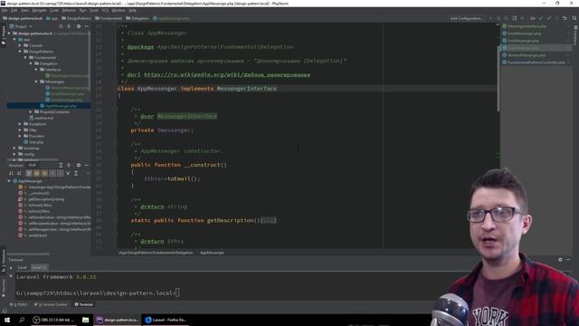
Task: Collapse design-pattern.local root node
Action: click(x=9, y=34)
